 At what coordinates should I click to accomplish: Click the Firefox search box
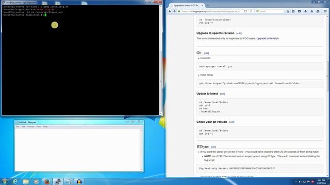click(x=270, y=11)
